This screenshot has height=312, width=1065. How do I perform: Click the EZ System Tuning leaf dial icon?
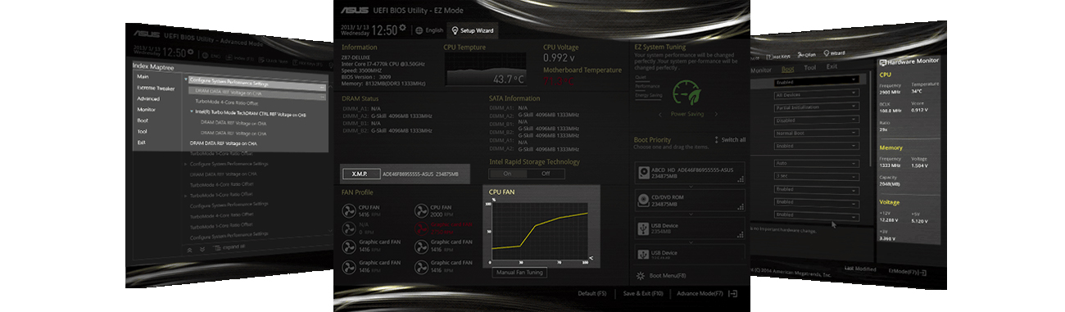[x=687, y=93]
